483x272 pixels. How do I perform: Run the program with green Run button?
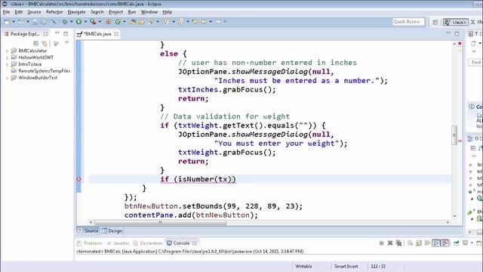point(78,22)
